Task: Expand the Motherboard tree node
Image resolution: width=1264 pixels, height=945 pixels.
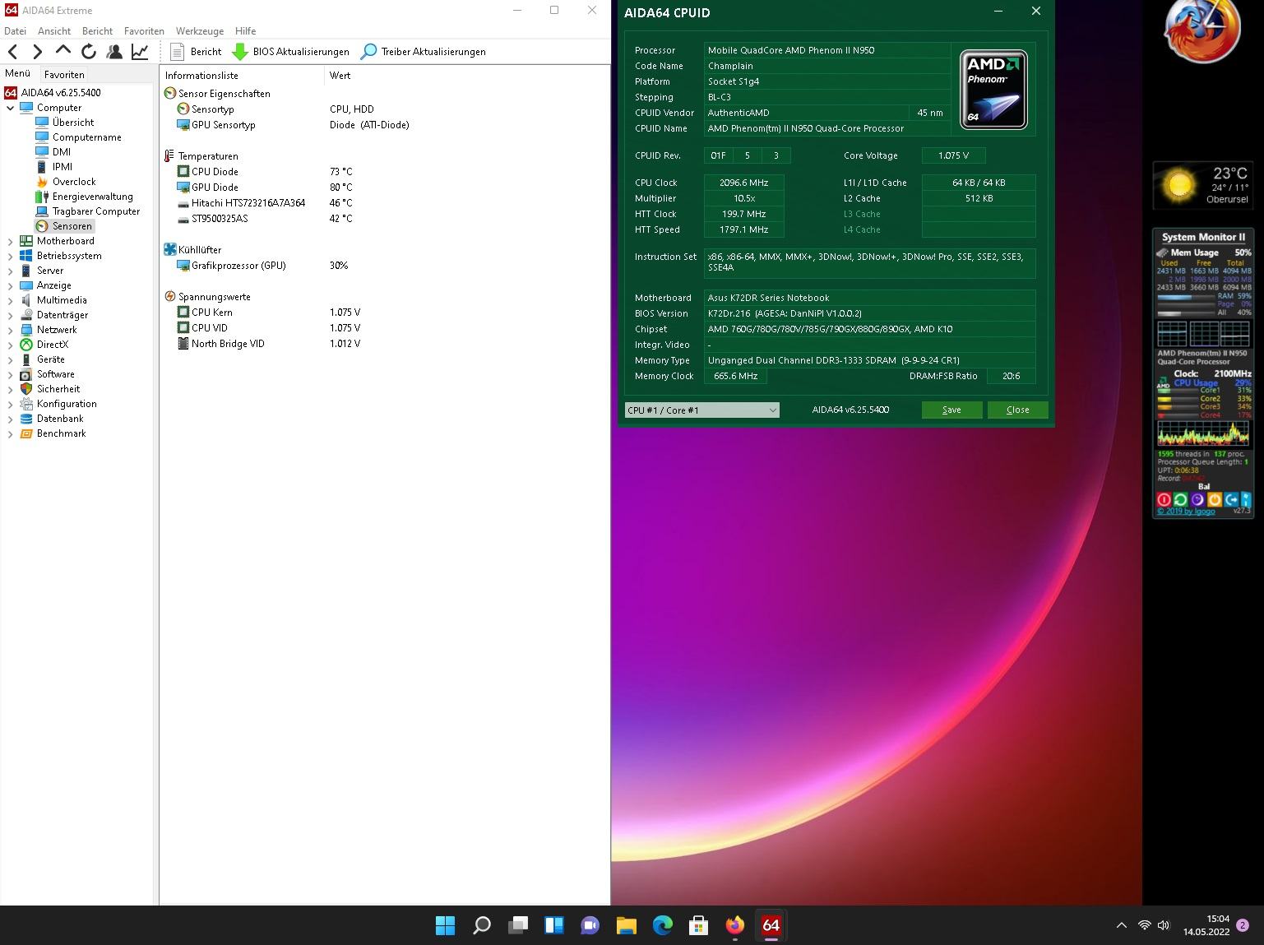Action: 10,241
